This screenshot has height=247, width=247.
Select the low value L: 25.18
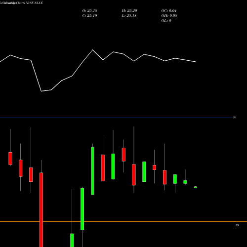coord(129,16)
